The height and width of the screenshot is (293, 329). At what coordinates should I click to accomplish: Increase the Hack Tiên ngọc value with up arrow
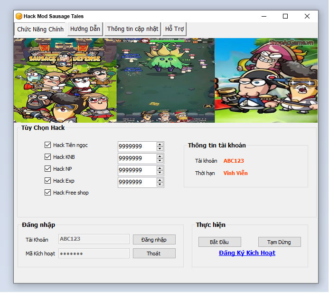click(x=160, y=145)
